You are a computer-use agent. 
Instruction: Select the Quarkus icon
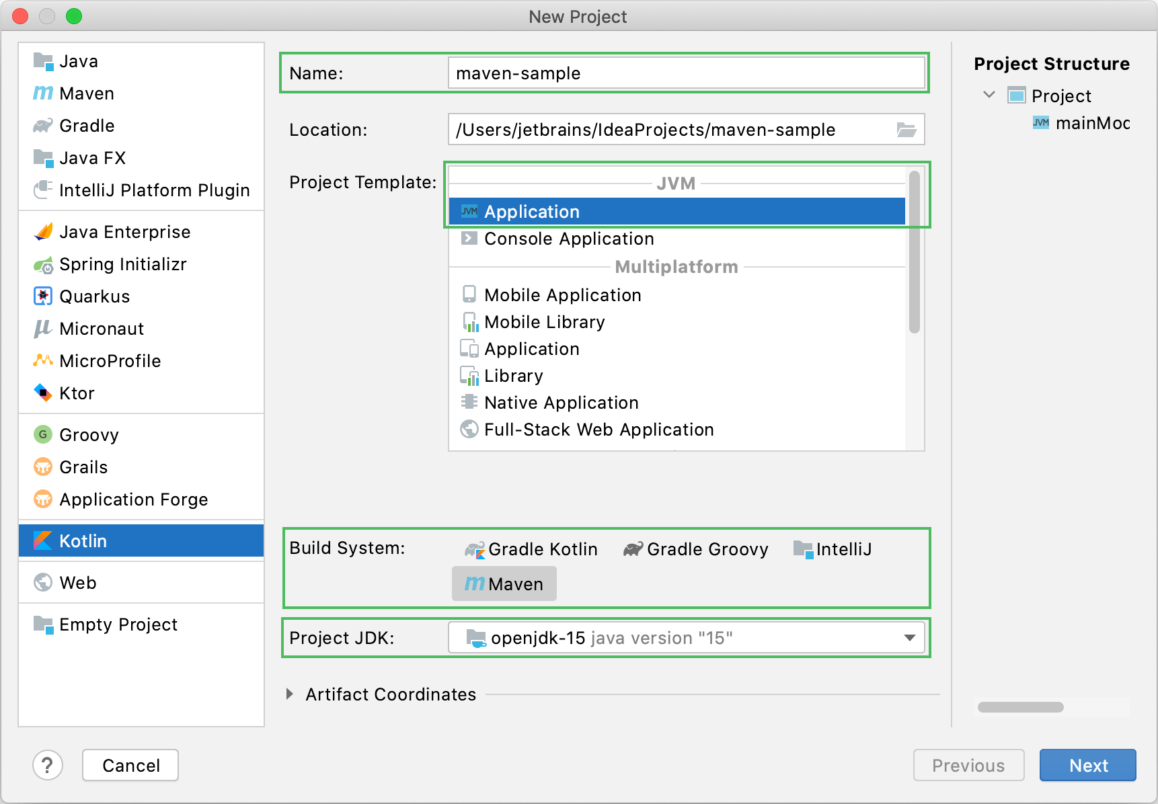click(x=43, y=296)
